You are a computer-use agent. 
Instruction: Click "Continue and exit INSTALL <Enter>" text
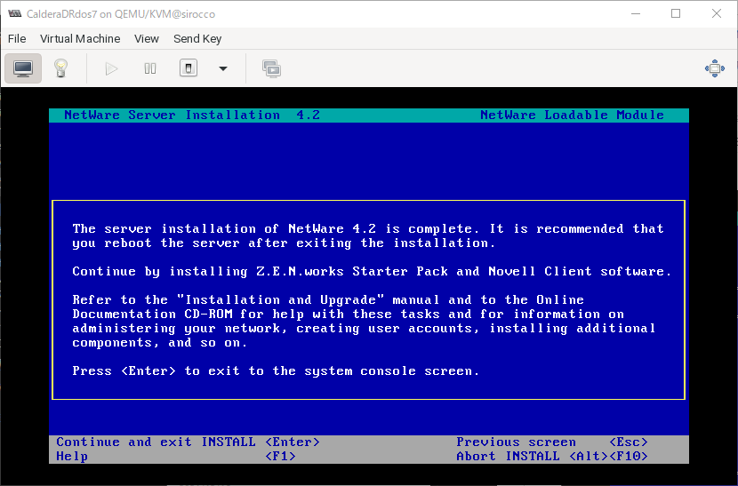click(189, 442)
